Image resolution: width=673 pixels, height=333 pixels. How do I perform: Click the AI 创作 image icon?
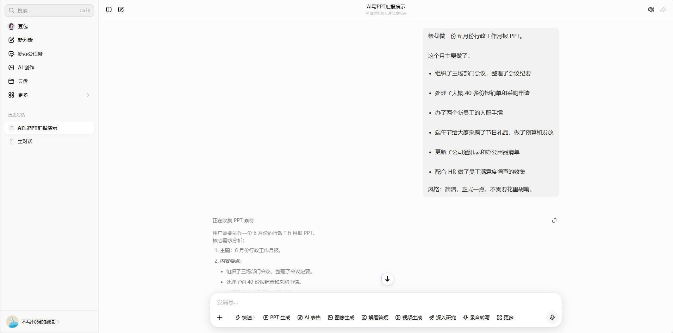11,68
